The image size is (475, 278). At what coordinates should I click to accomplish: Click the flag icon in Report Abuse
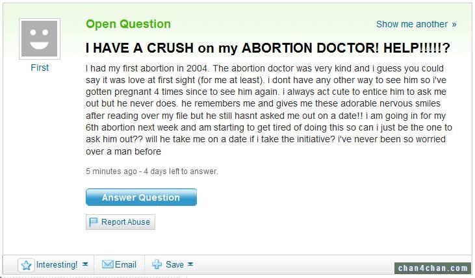coord(94,222)
